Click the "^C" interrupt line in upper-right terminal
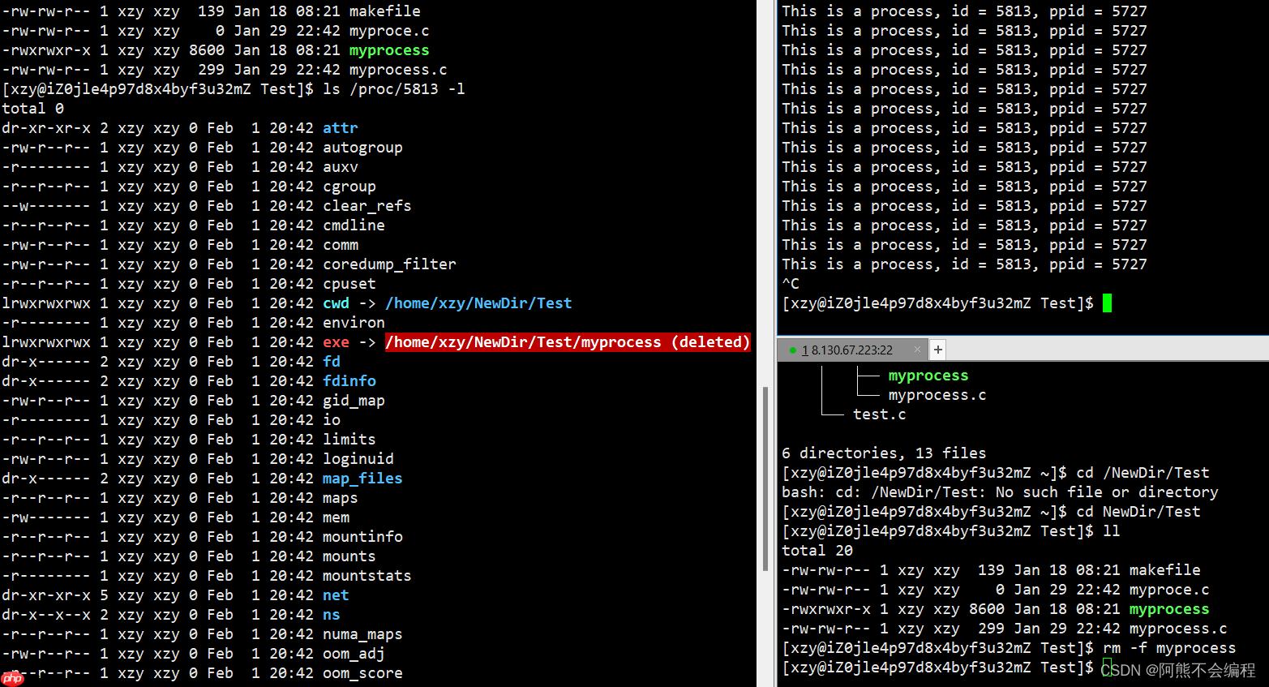The image size is (1269, 687). (x=791, y=284)
